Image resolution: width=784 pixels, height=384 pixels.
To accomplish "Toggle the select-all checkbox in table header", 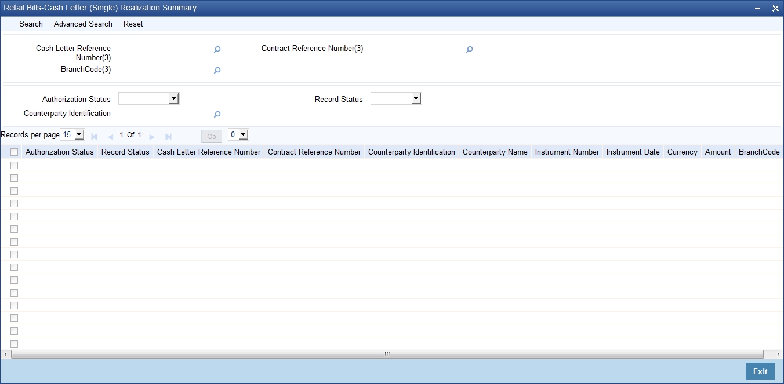I will [x=14, y=152].
